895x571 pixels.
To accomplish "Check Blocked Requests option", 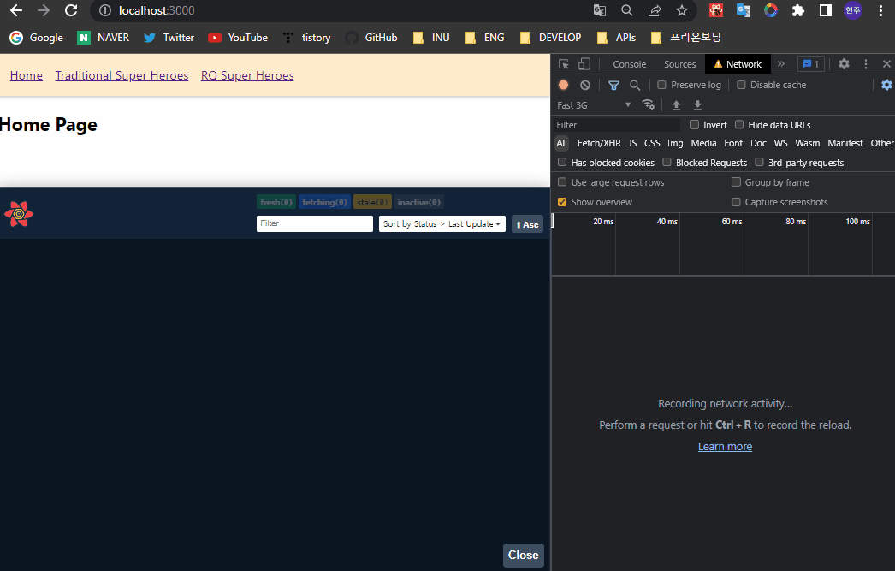I will (667, 162).
